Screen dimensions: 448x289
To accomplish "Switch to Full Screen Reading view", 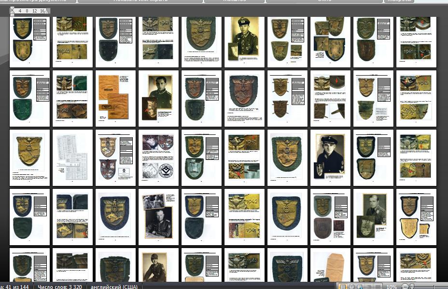I will 351,287.
